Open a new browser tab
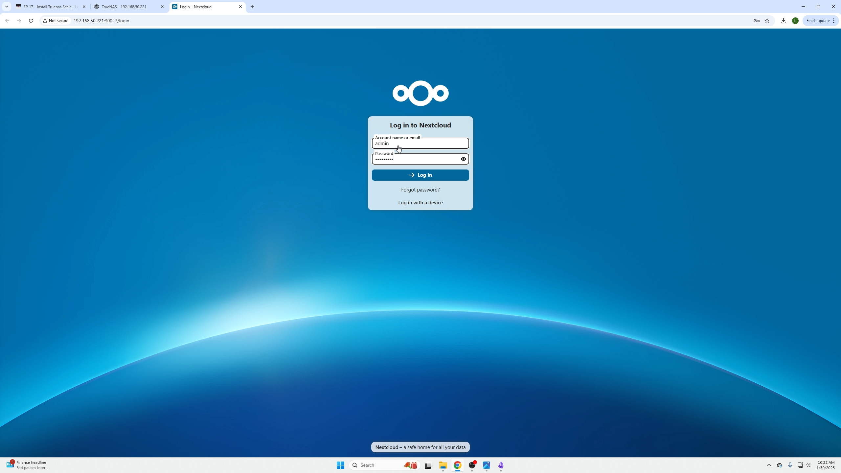 (252, 7)
